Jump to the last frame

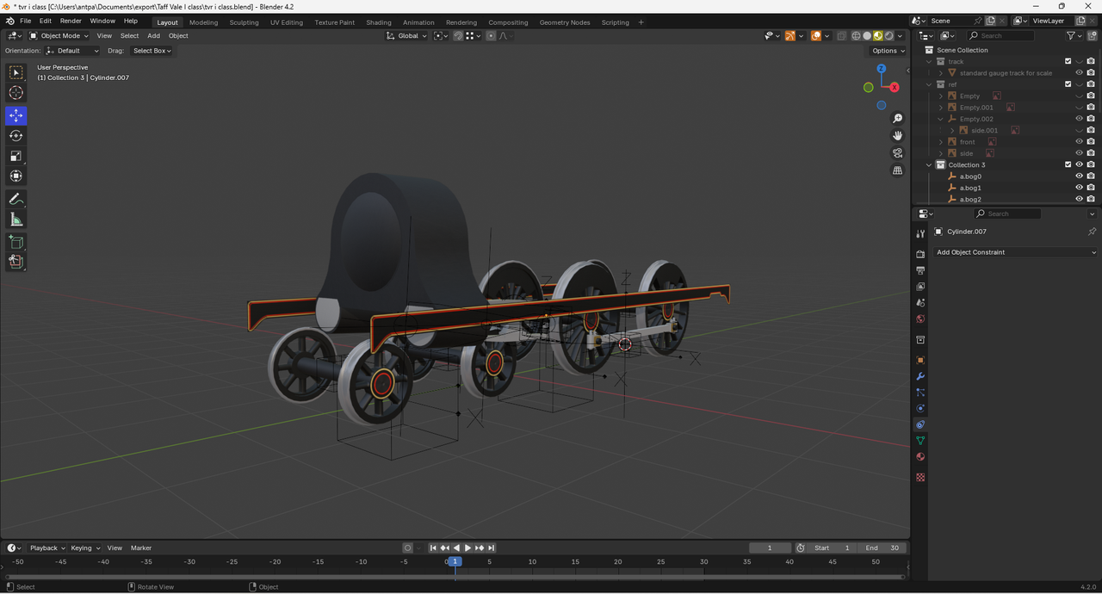pos(491,548)
